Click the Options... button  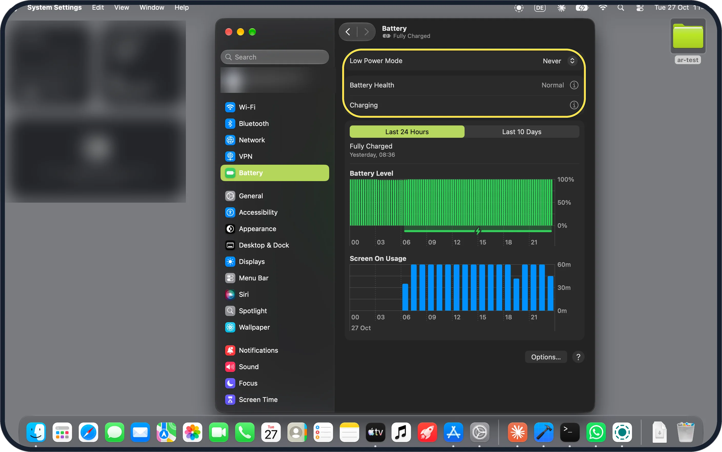546,357
